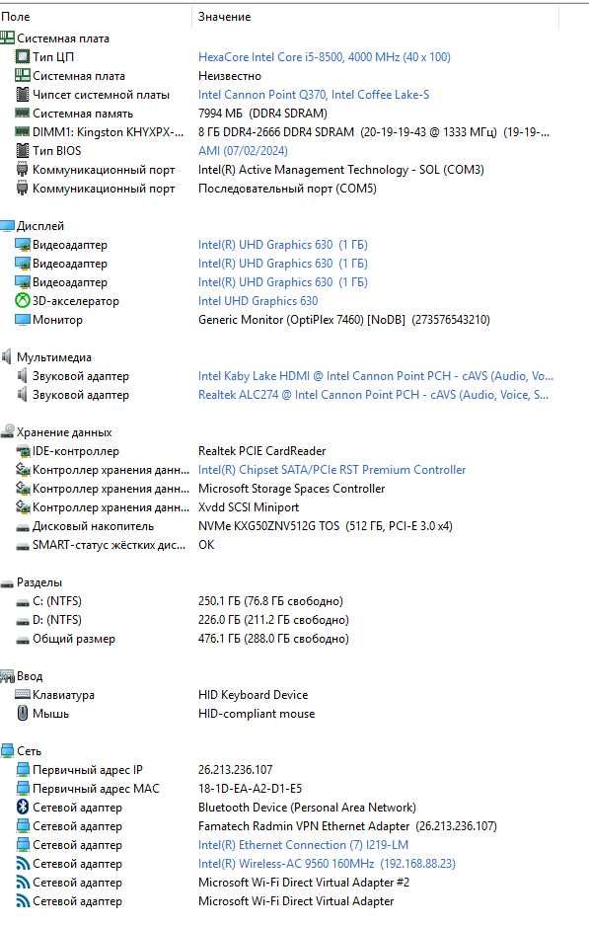Click the 3D-акселератор Xbox-style icon
The width and height of the screenshot is (589, 926).
23,300
